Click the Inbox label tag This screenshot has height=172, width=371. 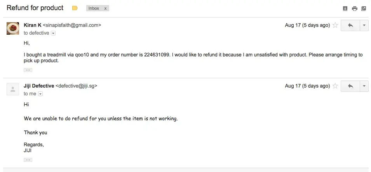tap(94, 8)
